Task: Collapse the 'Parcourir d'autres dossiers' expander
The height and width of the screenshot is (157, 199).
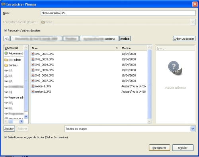Action: click(6, 31)
